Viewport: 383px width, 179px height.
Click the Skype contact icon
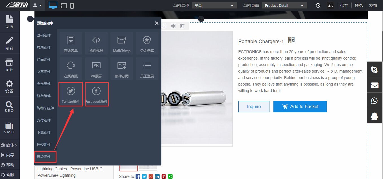click(x=375, y=69)
